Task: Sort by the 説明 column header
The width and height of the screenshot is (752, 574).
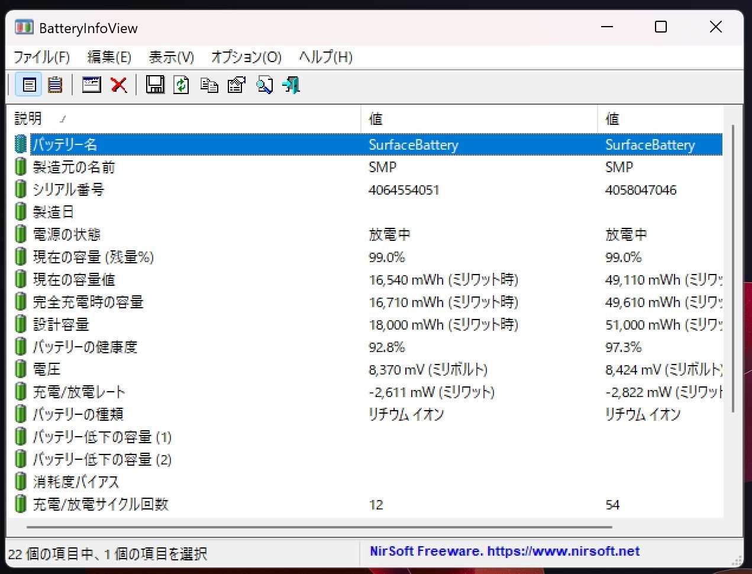Action: 28,119
